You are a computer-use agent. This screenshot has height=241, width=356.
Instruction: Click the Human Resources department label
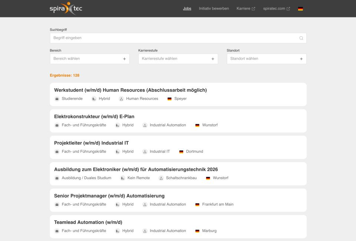[x=142, y=99]
